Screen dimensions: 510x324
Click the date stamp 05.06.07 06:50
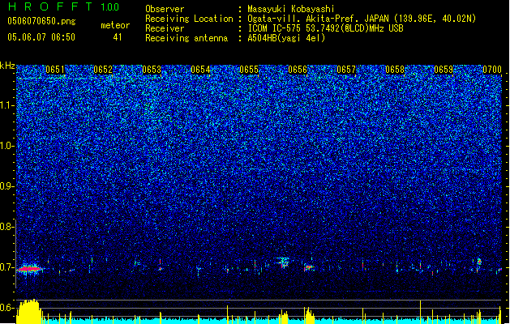click(x=41, y=37)
